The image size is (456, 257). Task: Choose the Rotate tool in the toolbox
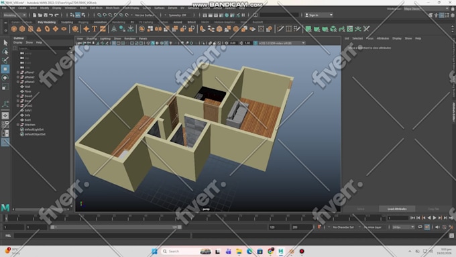point(5,78)
